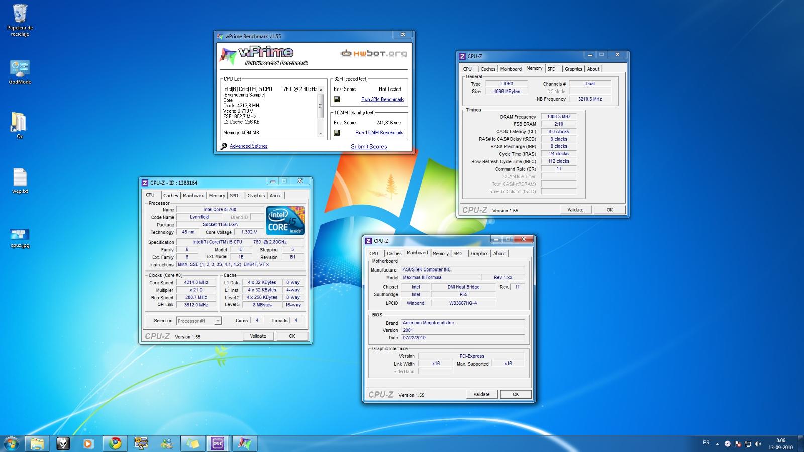Image resolution: width=804 pixels, height=452 pixels.
Task: Click OK in Memory CPU-Z window
Action: pyautogui.click(x=610, y=210)
